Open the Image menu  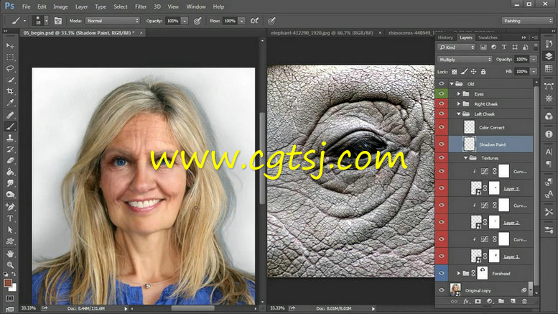coord(60,6)
